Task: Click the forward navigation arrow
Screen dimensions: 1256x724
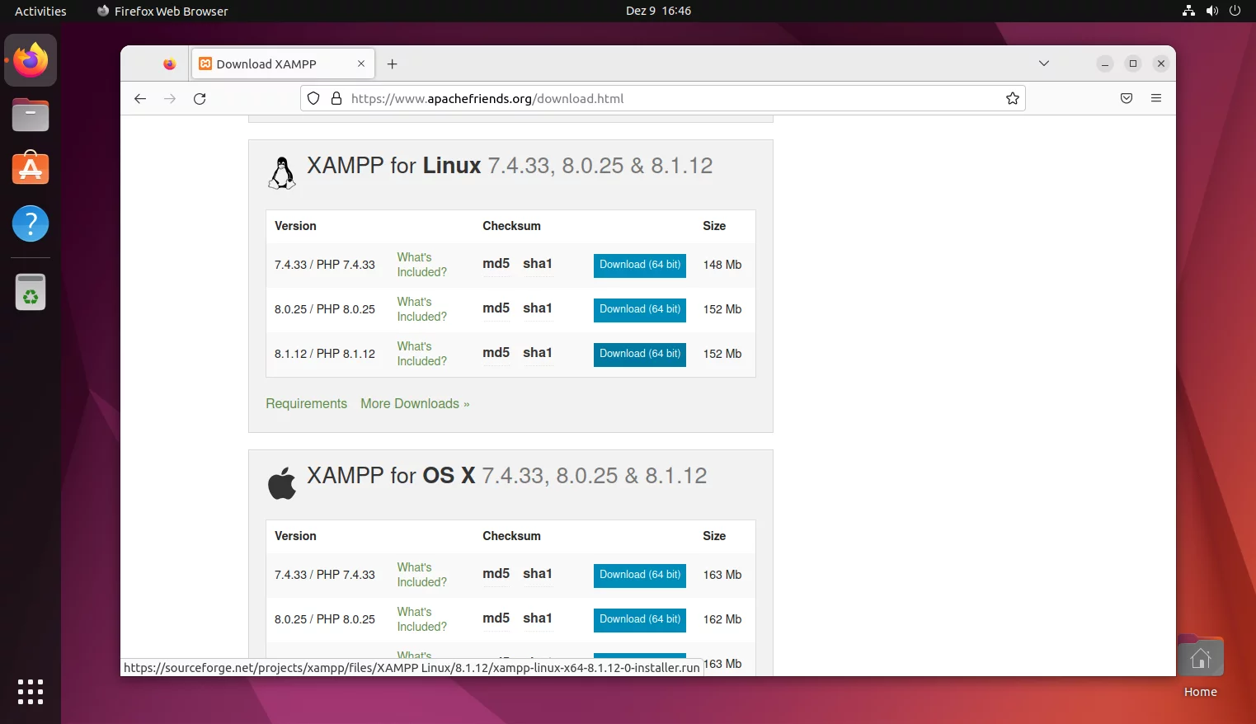Action: [170, 99]
